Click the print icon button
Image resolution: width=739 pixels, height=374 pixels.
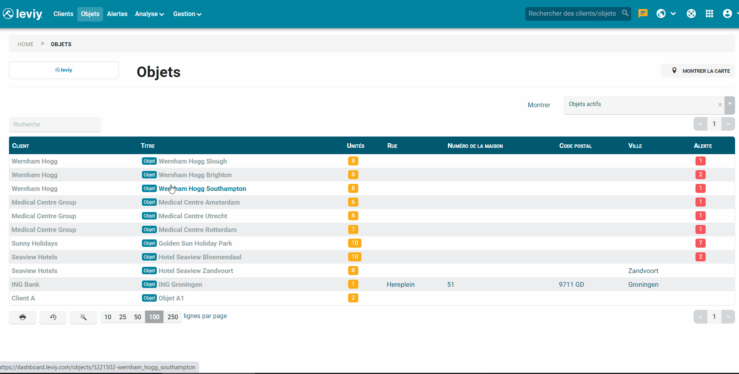[x=23, y=317]
